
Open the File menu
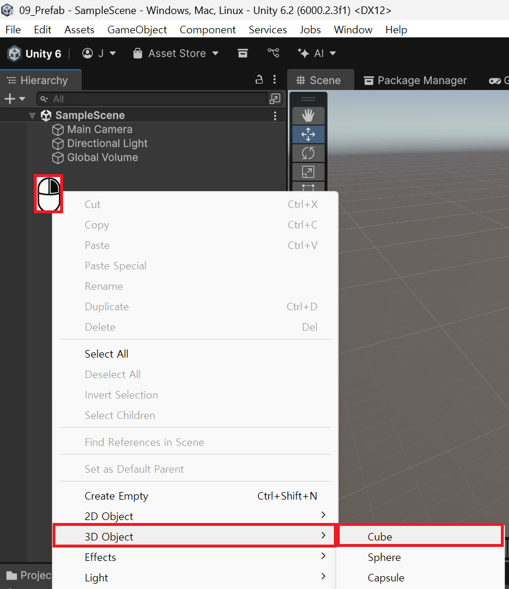(x=13, y=30)
